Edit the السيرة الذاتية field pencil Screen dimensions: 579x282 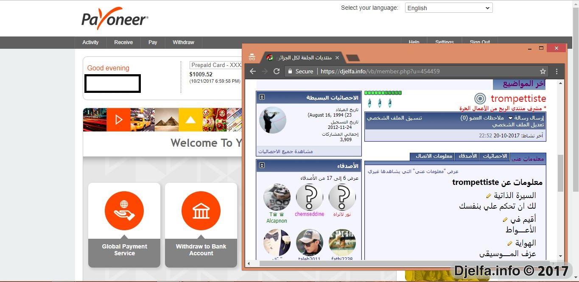(x=488, y=196)
